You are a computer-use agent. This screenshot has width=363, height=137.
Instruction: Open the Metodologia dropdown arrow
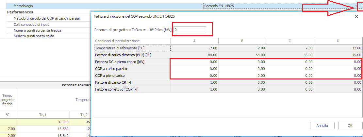tap(356, 6)
